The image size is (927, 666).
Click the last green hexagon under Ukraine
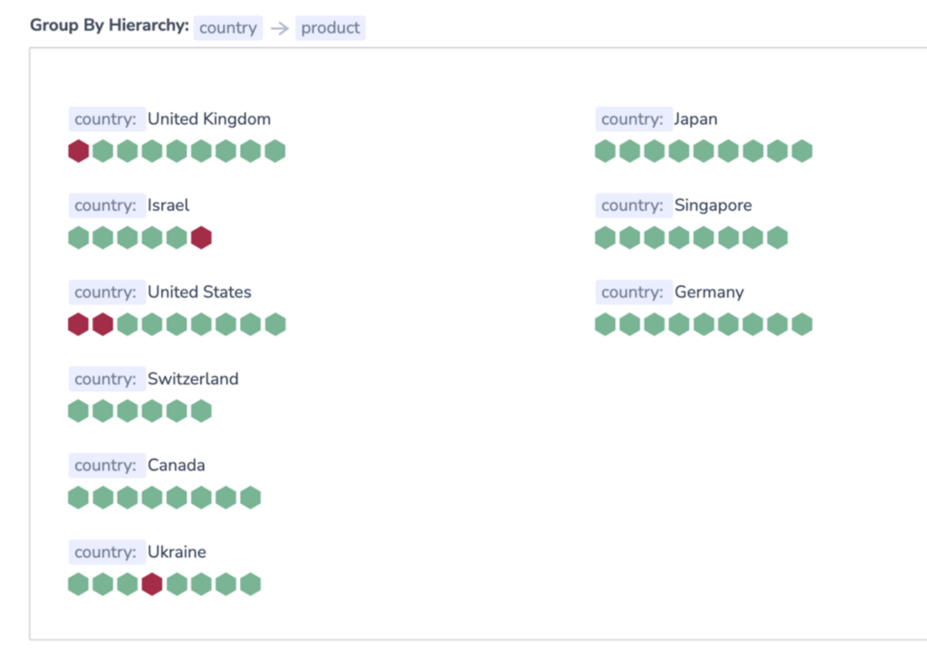pyautogui.click(x=250, y=585)
